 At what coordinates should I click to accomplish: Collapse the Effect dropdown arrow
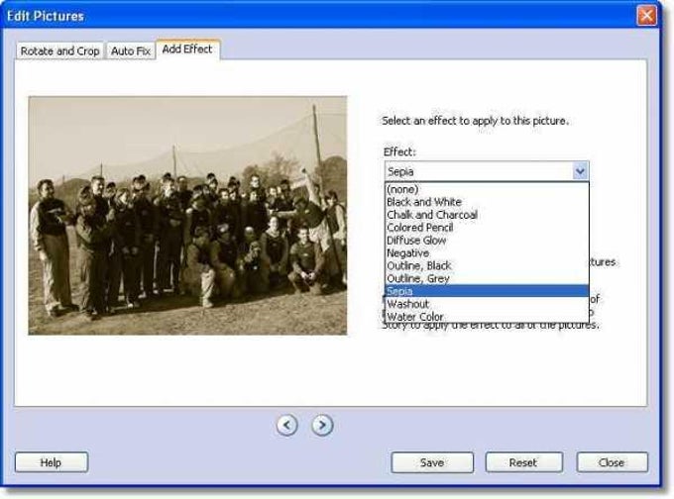[580, 171]
